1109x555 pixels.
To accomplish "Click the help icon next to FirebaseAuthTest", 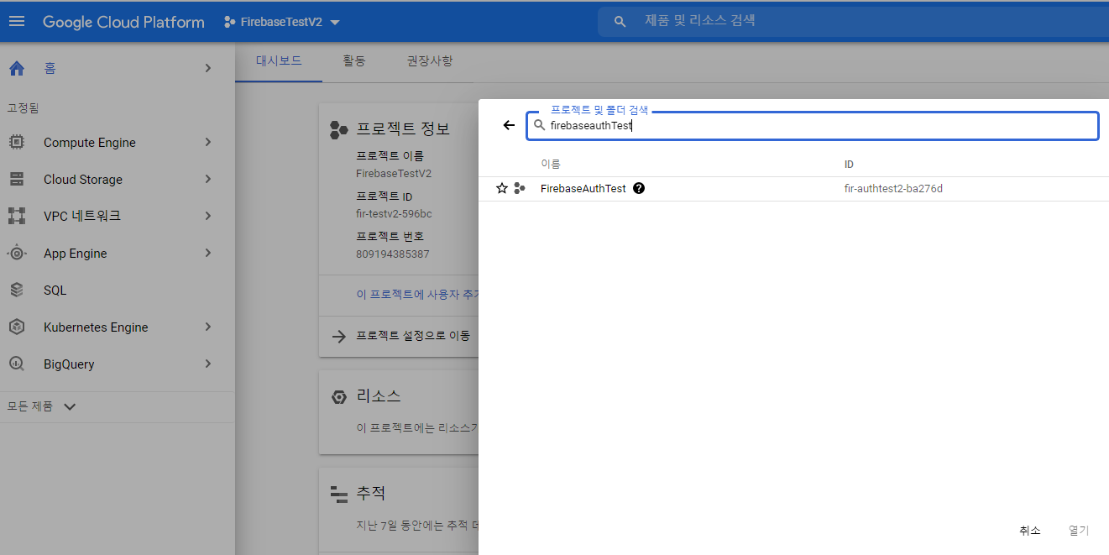I will (639, 189).
